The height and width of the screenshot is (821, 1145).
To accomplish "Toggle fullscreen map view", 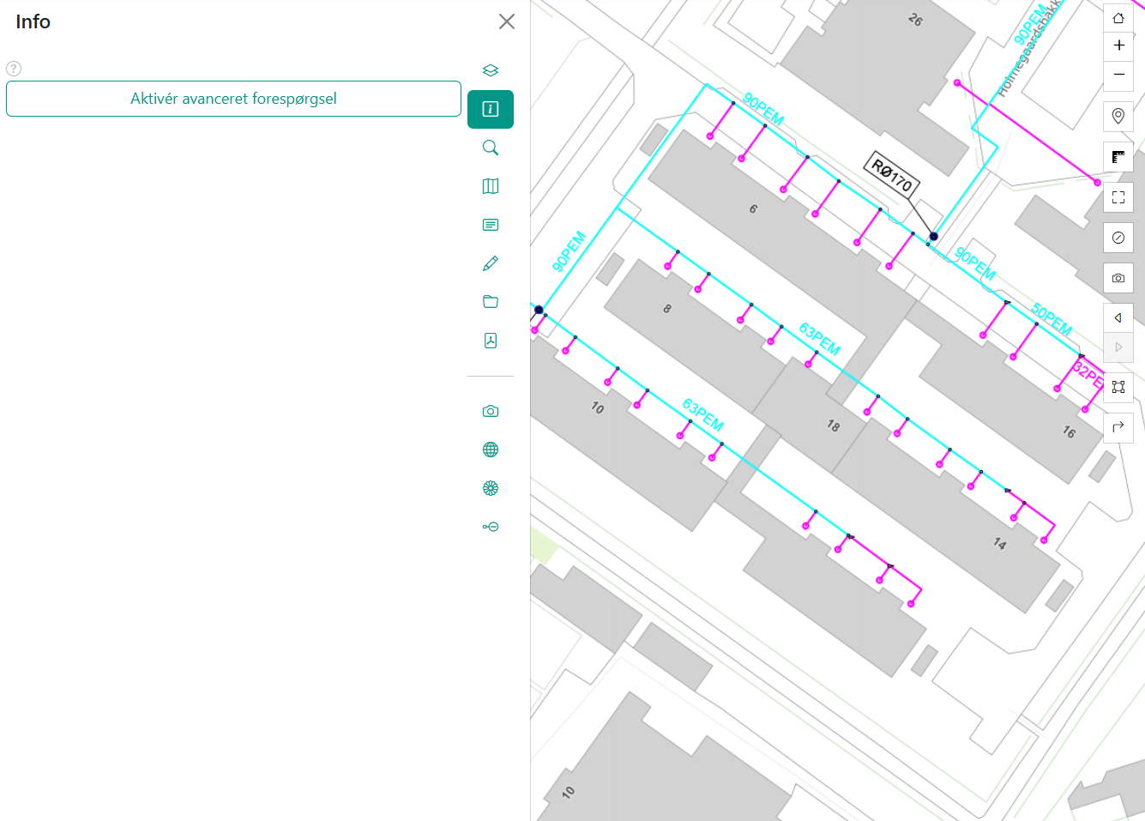I will click(1118, 197).
